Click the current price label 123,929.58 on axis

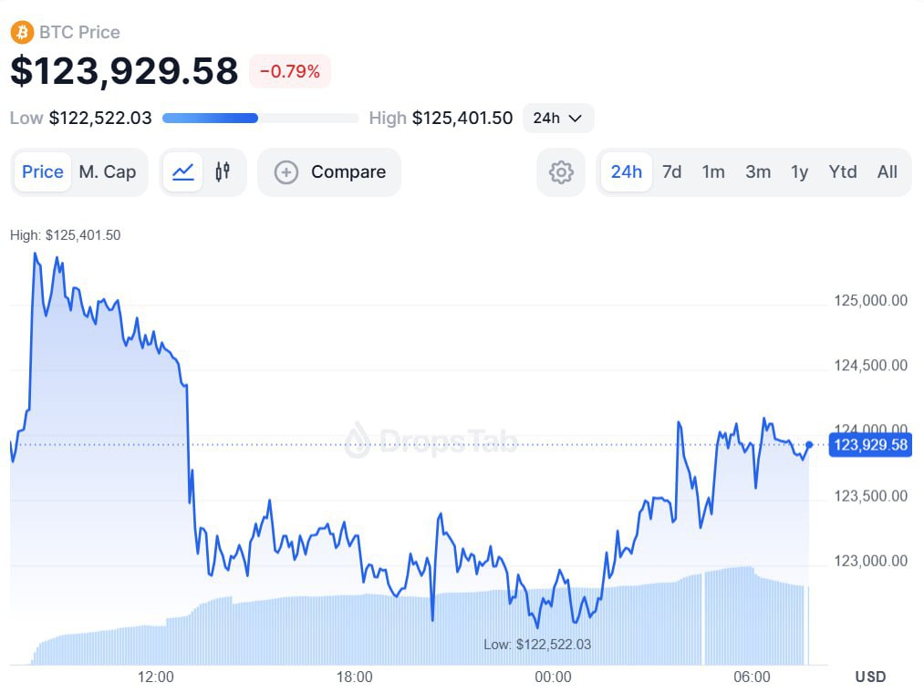869,445
